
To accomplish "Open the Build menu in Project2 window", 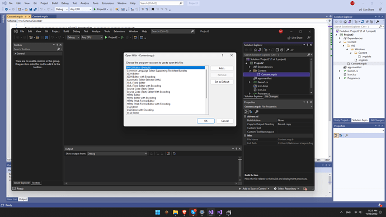I will 66,31.
